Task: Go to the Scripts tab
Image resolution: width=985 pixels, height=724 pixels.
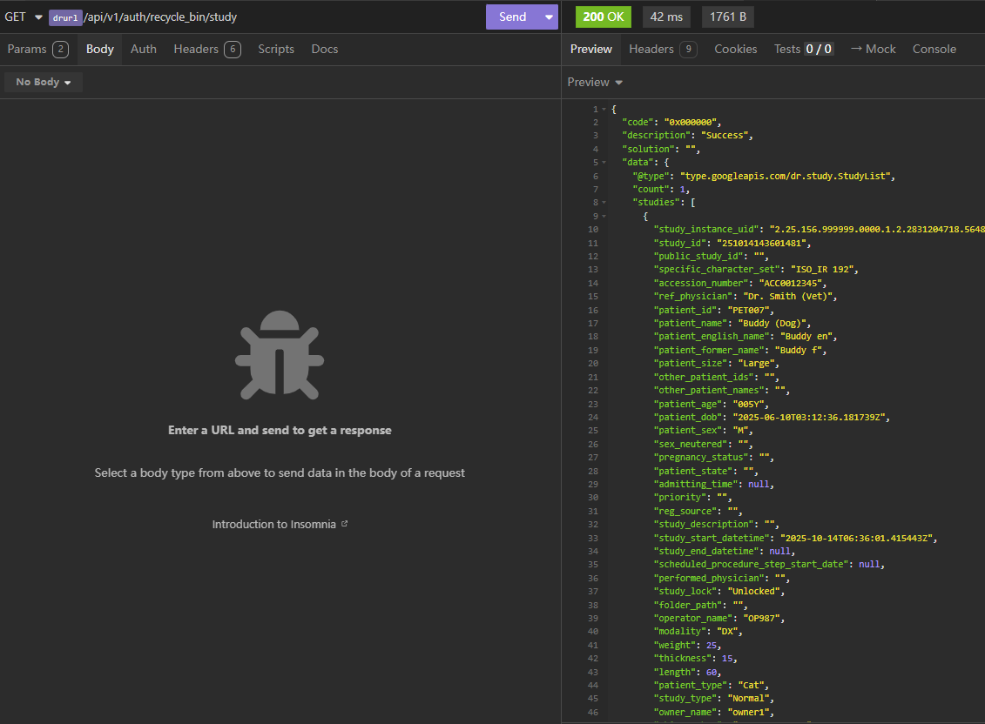Action: click(276, 49)
